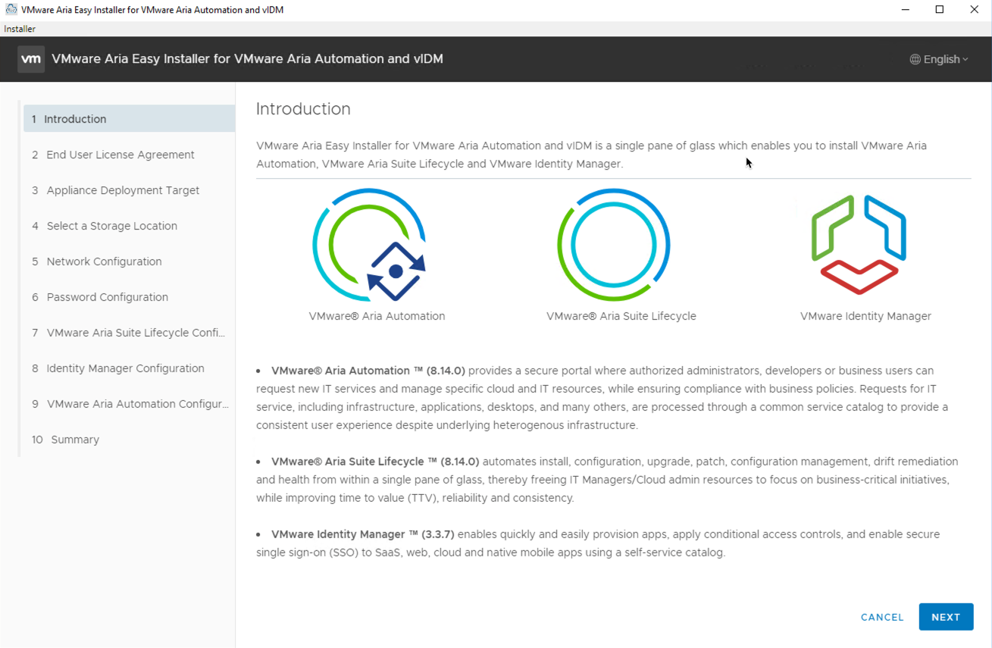The height and width of the screenshot is (648, 992).
Task: Click the VMware Aria Automation product icon
Action: coord(370,245)
